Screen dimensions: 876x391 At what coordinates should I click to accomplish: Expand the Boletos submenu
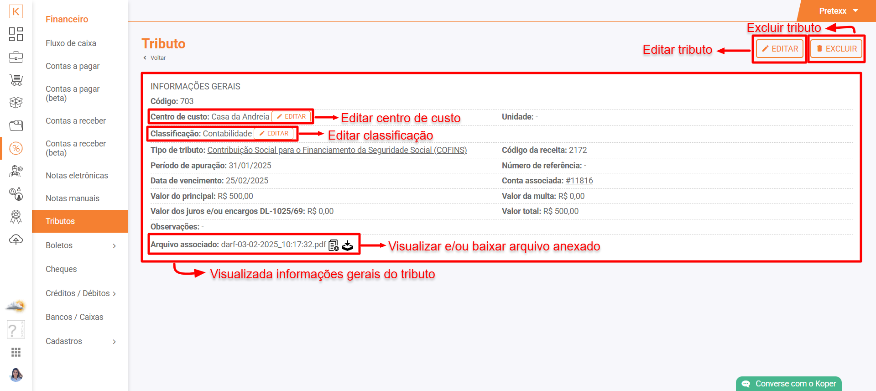point(114,246)
